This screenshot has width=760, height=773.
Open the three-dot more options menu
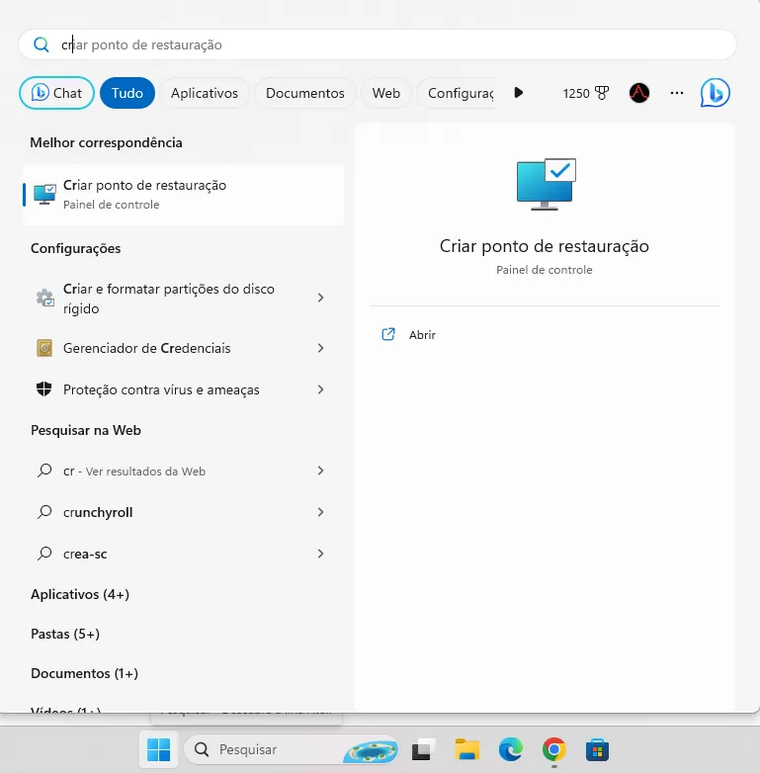(x=677, y=93)
